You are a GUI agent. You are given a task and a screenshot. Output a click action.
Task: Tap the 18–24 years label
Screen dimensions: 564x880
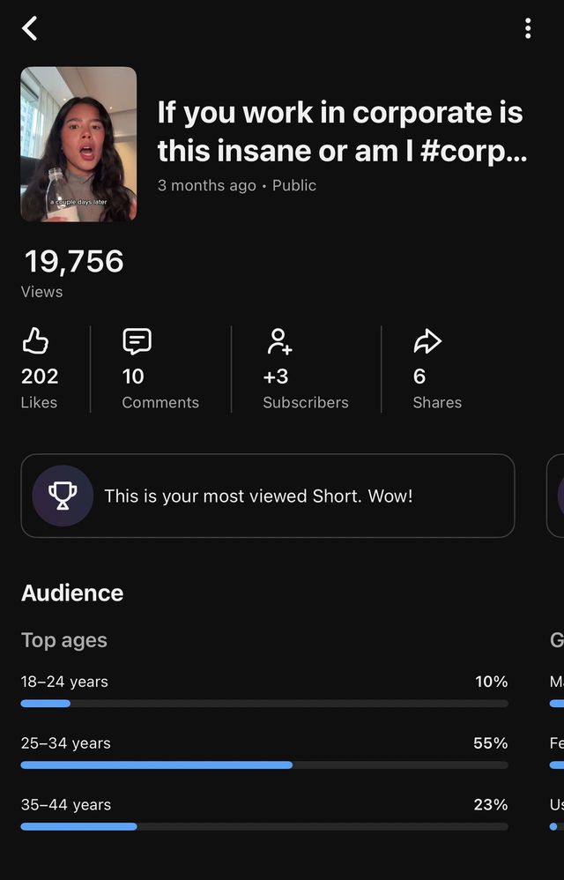tap(64, 682)
